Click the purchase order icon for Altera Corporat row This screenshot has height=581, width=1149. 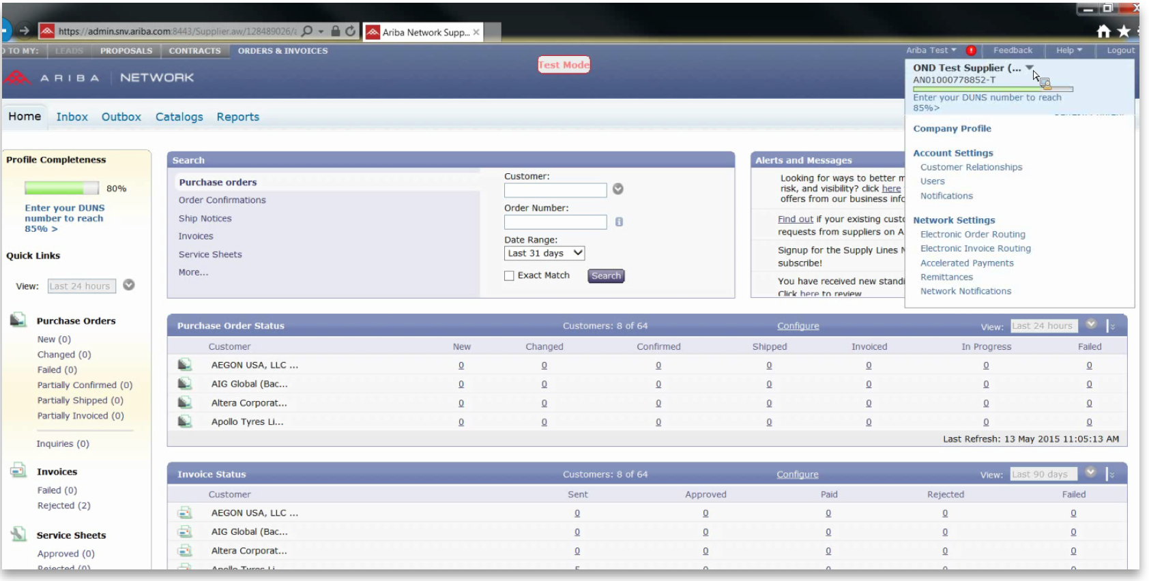(x=184, y=402)
